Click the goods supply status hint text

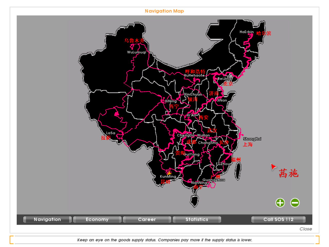coord(164,240)
